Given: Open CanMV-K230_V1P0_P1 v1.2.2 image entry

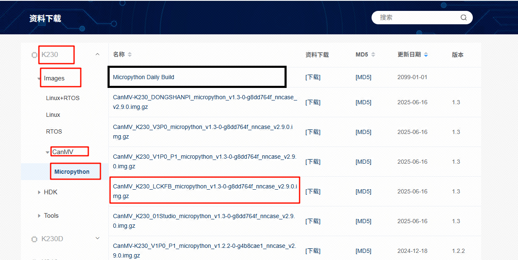Looking at the screenshot, I should [x=205, y=250].
